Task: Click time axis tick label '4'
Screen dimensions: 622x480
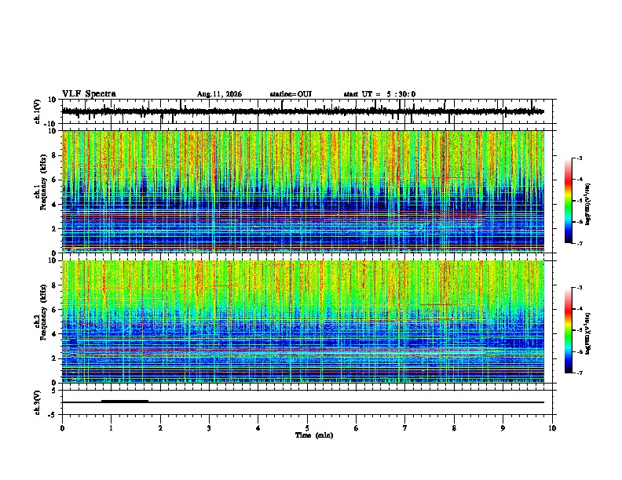Action: pos(258,428)
